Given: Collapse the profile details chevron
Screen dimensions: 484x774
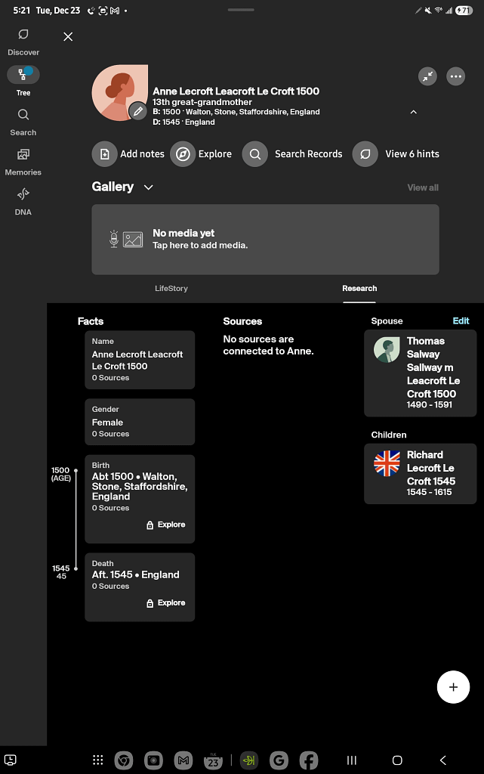Looking at the screenshot, I should [413, 112].
